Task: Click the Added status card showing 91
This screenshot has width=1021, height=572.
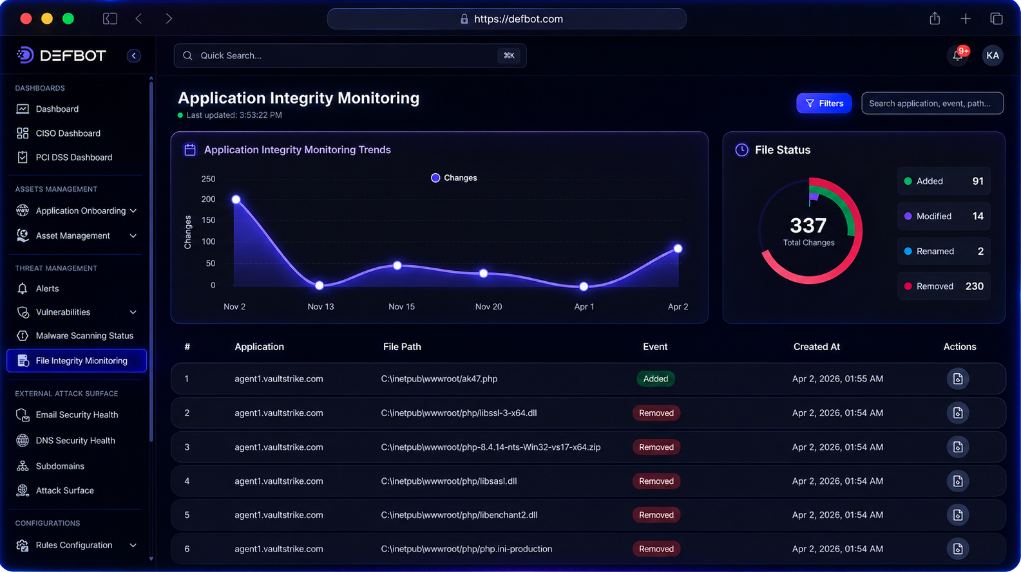Action: tap(944, 181)
